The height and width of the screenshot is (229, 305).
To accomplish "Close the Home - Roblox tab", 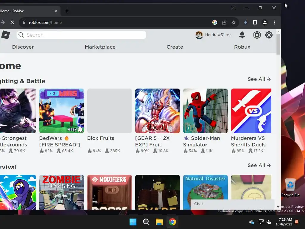I will (56, 11).
